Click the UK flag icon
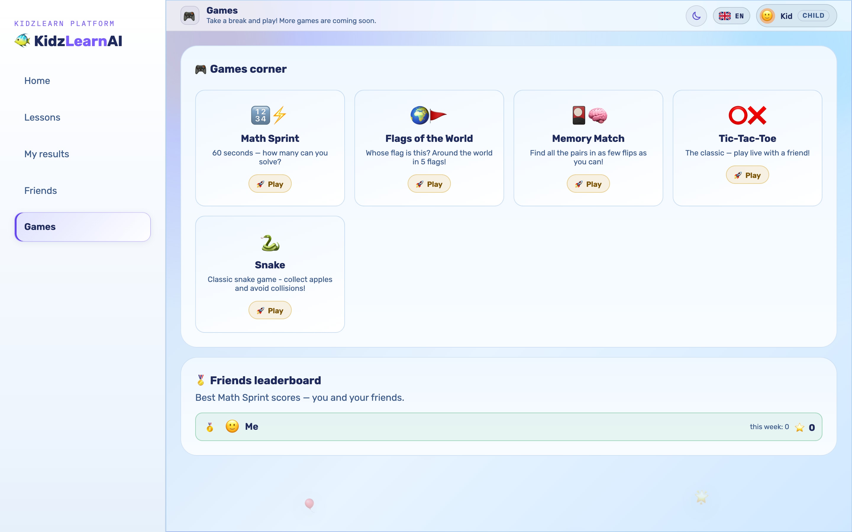This screenshot has height=532, width=852. 724,16
